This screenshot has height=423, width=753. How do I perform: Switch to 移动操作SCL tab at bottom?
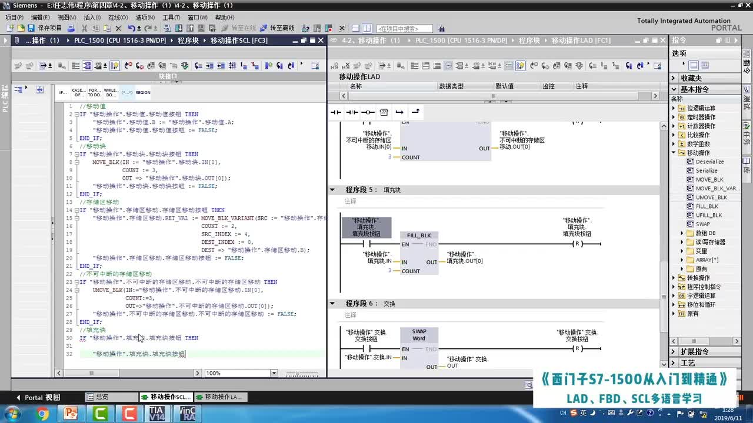pos(166,397)
